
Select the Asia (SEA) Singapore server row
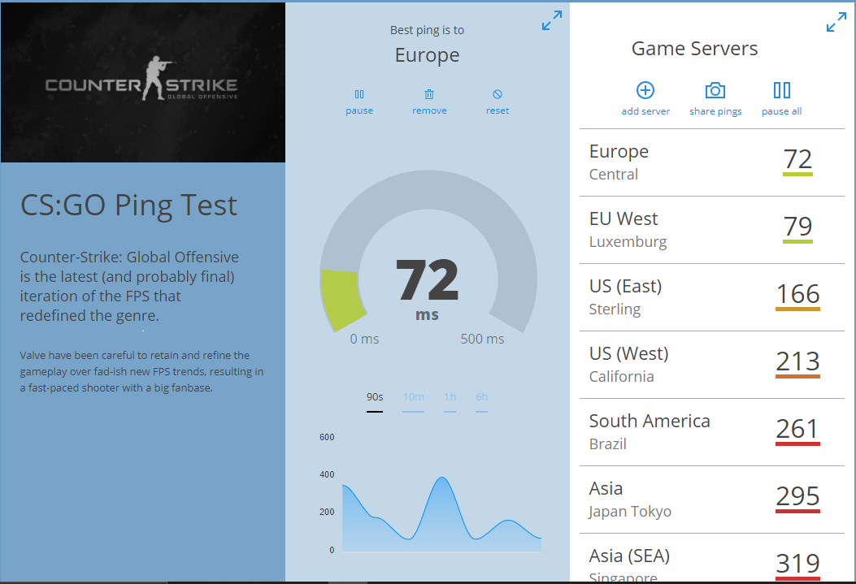click(712, 558)
